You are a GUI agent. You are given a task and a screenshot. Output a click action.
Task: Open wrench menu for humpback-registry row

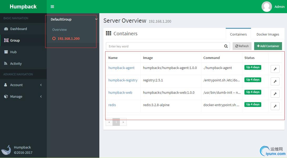point(275,81)
